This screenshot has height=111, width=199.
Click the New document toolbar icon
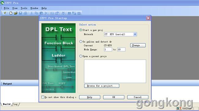point(11,13)
